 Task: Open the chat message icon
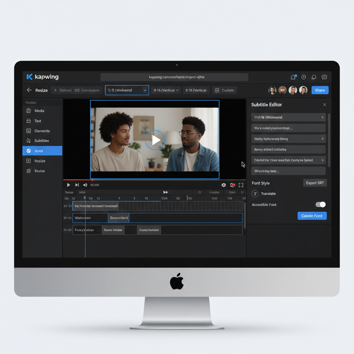[x=324, y=77]
